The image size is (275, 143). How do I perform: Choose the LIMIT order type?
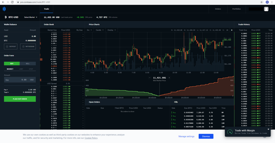pyautogui.click(x=21, y=69)
